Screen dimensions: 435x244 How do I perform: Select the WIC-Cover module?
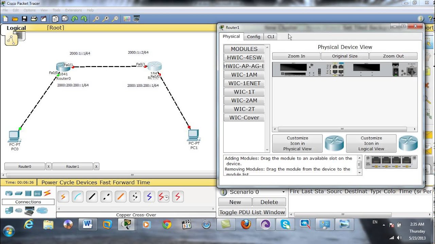point(244,118)
